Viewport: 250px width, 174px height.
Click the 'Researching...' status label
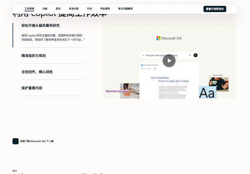tap(218, 75)
